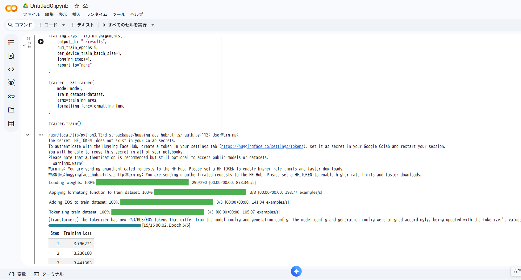Viewport: 521px width, 280px height.
Task: Open the ランタイム menu
Action: [x=97, y=14]
